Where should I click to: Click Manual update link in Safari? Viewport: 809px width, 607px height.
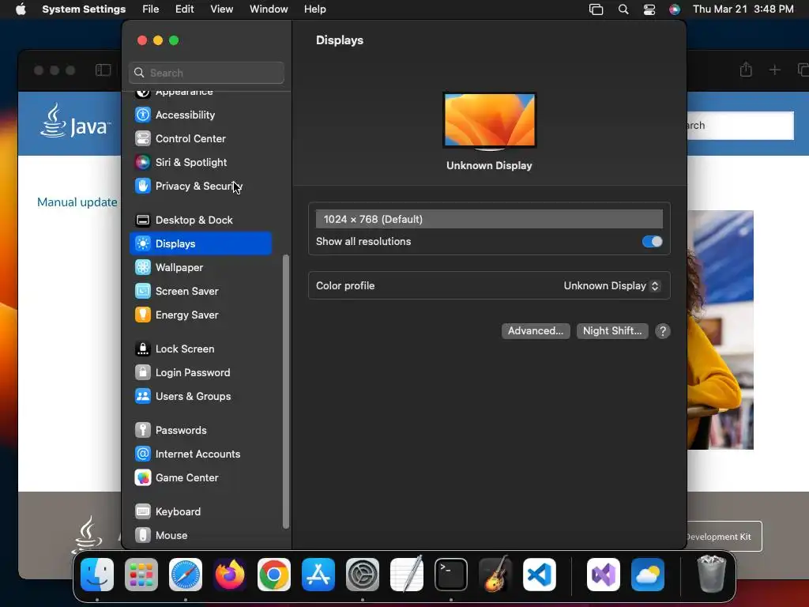click(x=77, y=202)
